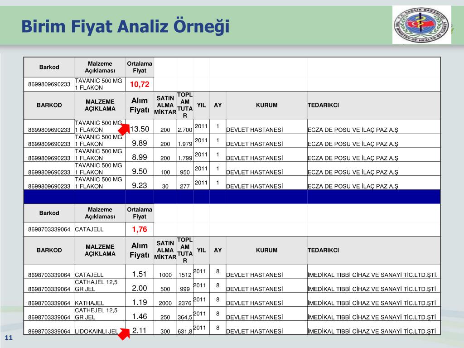Select the İMEDİKAL supplier in the 2.11 row

click(x=372, y=331)
